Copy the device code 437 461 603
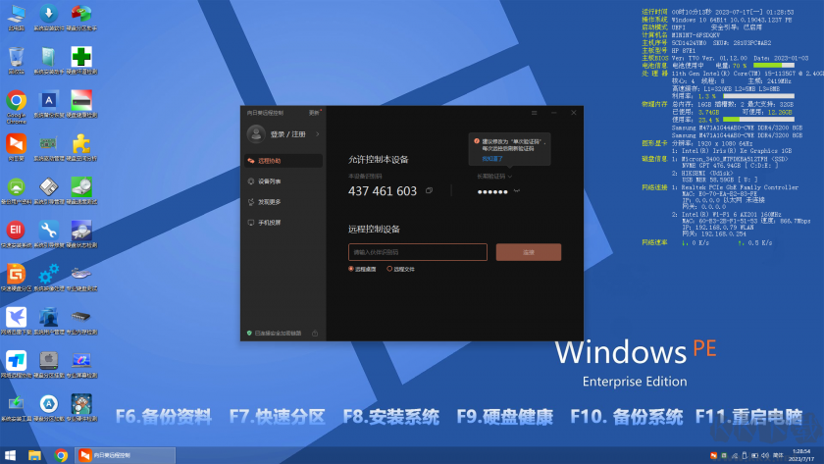Screen dimensions: 824x464 pos(430,190)
